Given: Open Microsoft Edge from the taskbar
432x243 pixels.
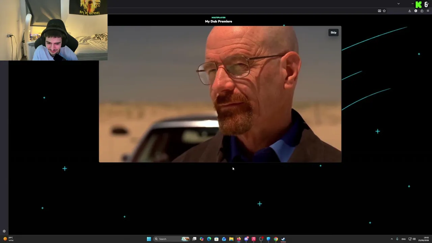Looking at the screenshot, I should click(x=209, y=239).
